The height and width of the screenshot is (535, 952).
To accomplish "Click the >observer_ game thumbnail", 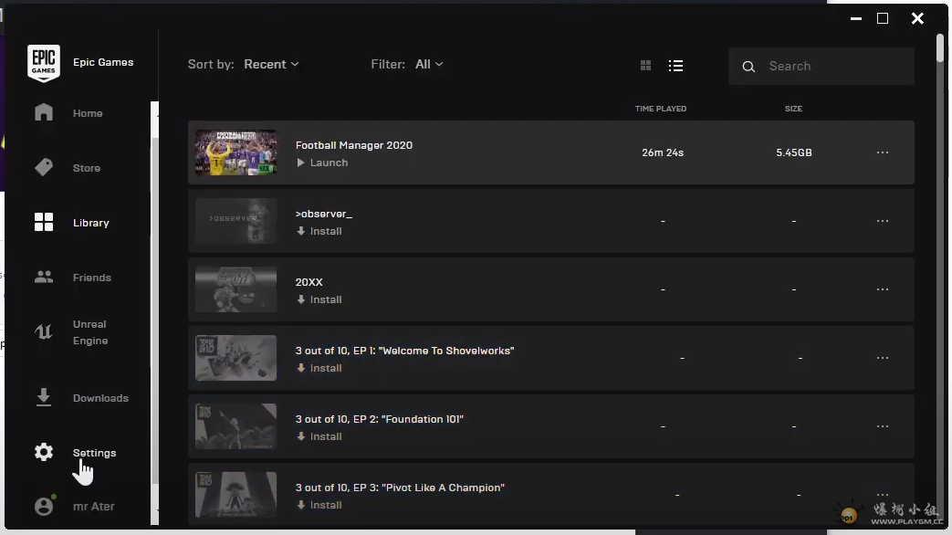I will click(x=235, y=221).
